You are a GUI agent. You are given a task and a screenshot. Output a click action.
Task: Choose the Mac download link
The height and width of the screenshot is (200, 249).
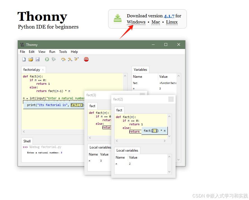[x=156, y=22]
